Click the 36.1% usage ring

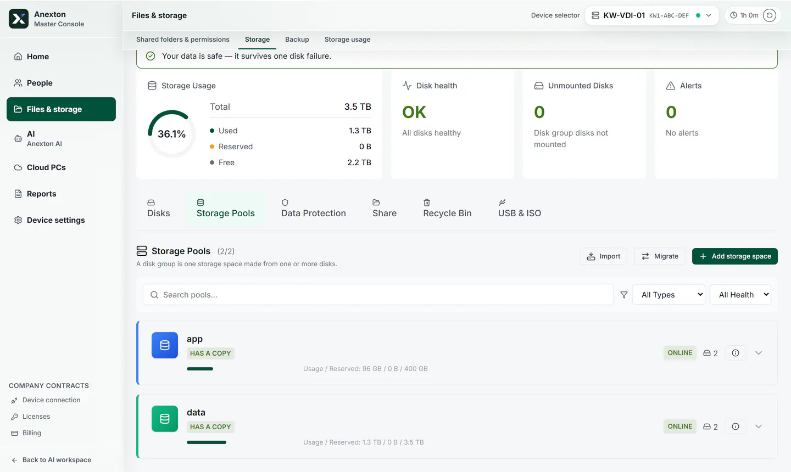tap(171, 134)
